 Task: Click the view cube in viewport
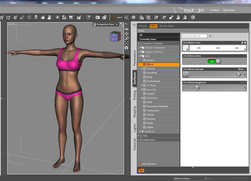point(115,36)
